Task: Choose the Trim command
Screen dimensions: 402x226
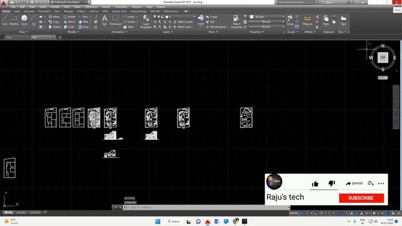Action: [x=84, y=17]
